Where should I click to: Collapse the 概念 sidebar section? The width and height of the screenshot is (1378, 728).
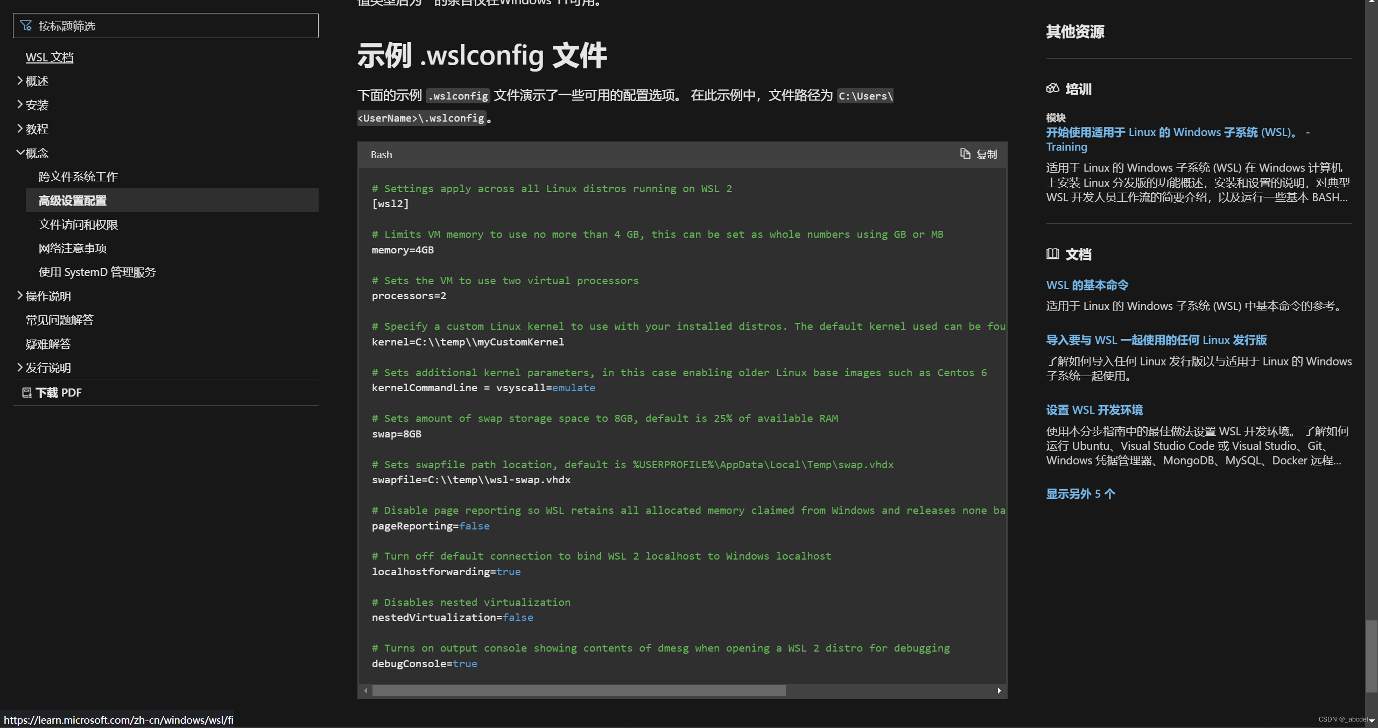click(37, 153)
